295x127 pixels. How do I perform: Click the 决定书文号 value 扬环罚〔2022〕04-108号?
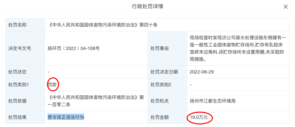coord(73,49)
